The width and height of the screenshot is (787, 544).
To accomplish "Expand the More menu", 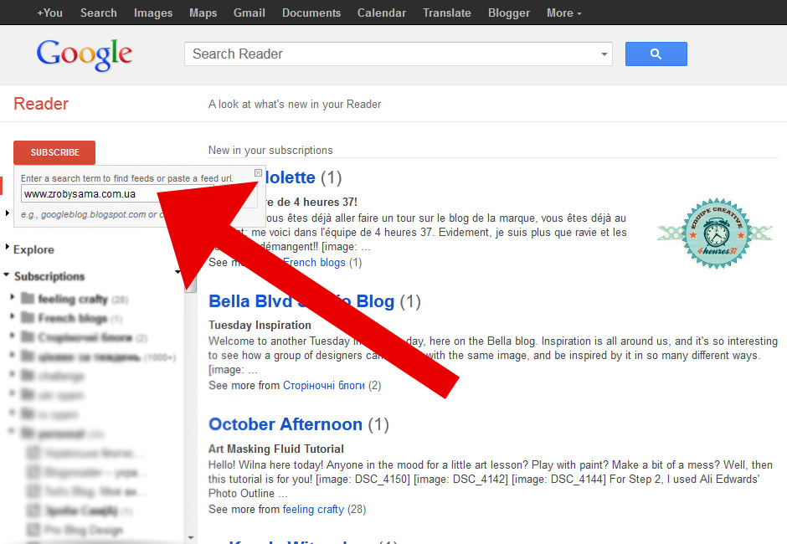I will click(x=563, y=13).
